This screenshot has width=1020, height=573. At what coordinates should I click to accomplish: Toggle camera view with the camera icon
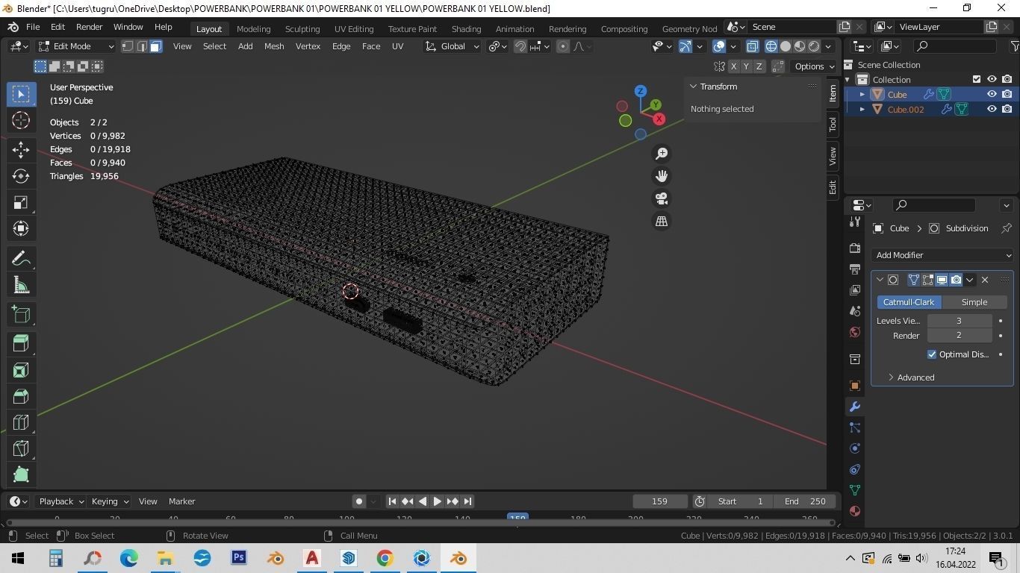(662, 198)
